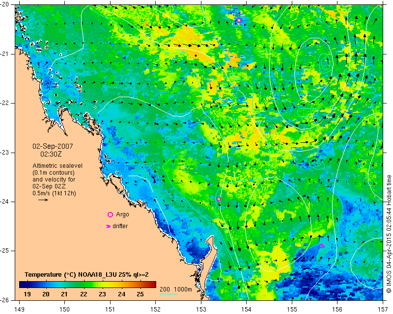
Task: Select the Argo float marker near -20.3 latitude
Action: [x=239, y=20]
